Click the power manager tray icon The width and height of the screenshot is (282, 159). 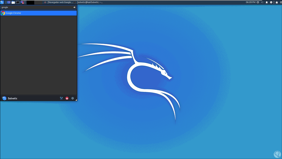point(271,2)
